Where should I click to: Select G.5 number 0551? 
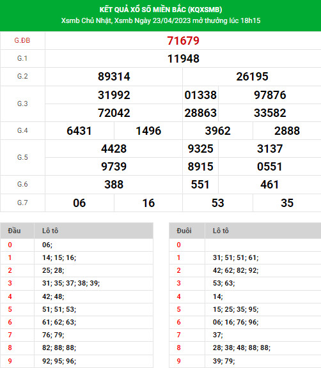click(270, 167)
